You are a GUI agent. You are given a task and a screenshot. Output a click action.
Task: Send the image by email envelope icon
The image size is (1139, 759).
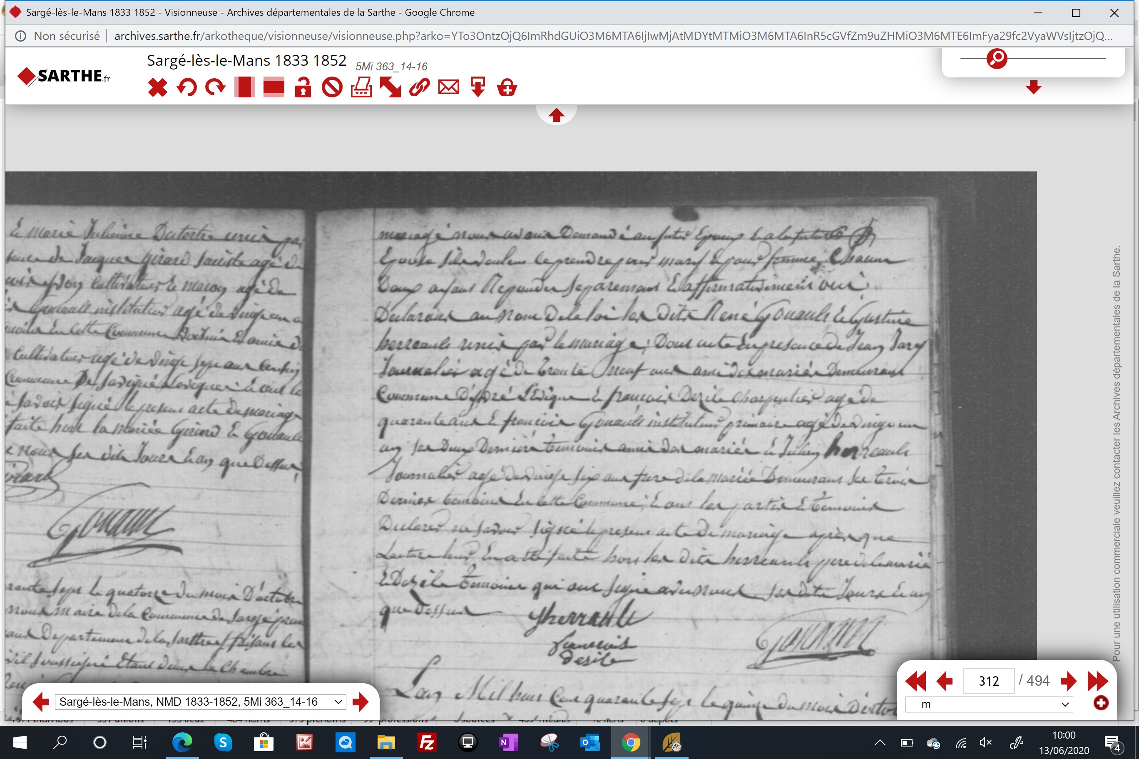point(449,88)
